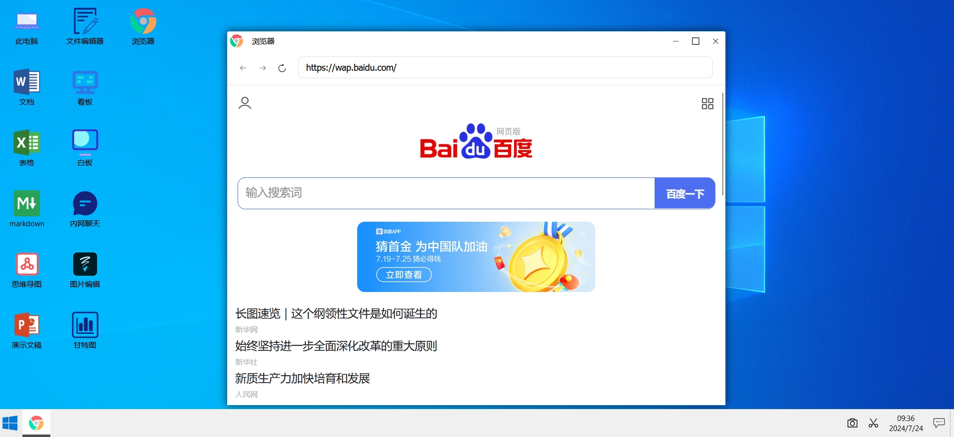Click the browser back arrow

click(x=243, y=68)
